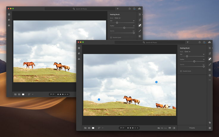Open the sort order dropdown in back window
The width and height of the screenshot is (219, 137).
[31, 94]
